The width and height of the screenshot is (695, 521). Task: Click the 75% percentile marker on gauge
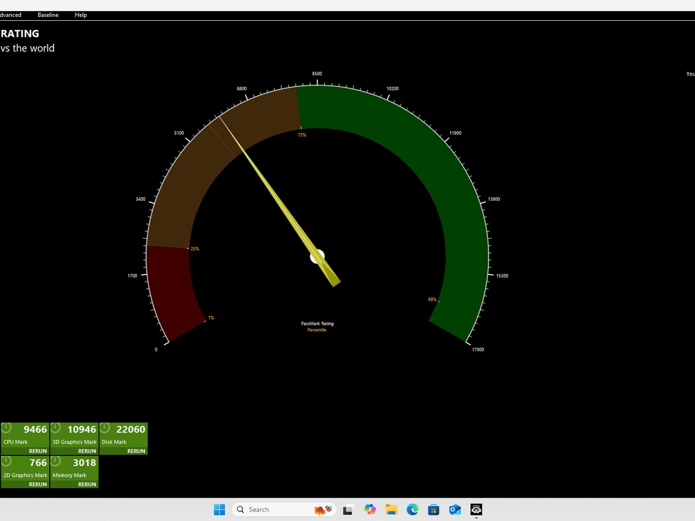coord(302,135)
